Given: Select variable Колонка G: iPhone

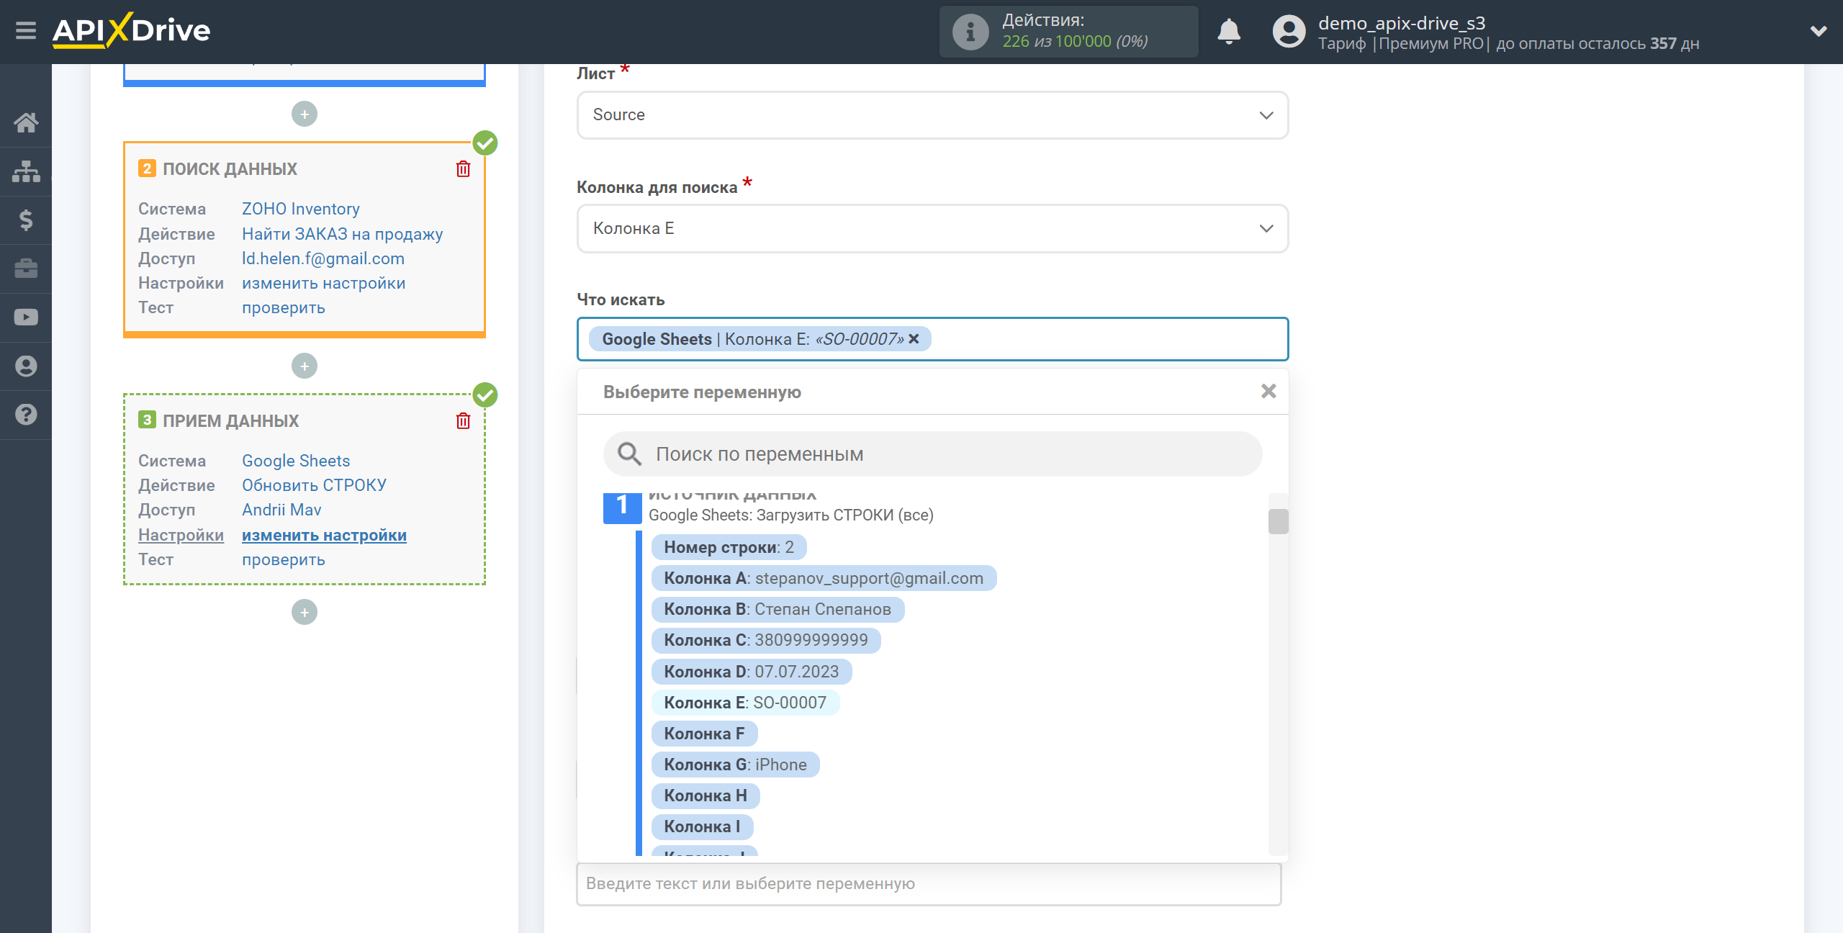Looking at the screenshot, I should pyautogui.click(x=735, y=765).
